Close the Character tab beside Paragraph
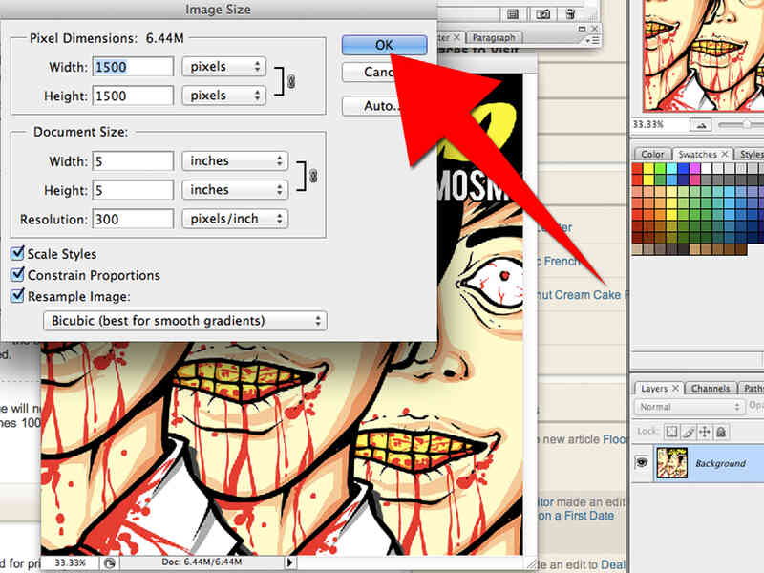764x573 pixels. (x=456, y=37)
